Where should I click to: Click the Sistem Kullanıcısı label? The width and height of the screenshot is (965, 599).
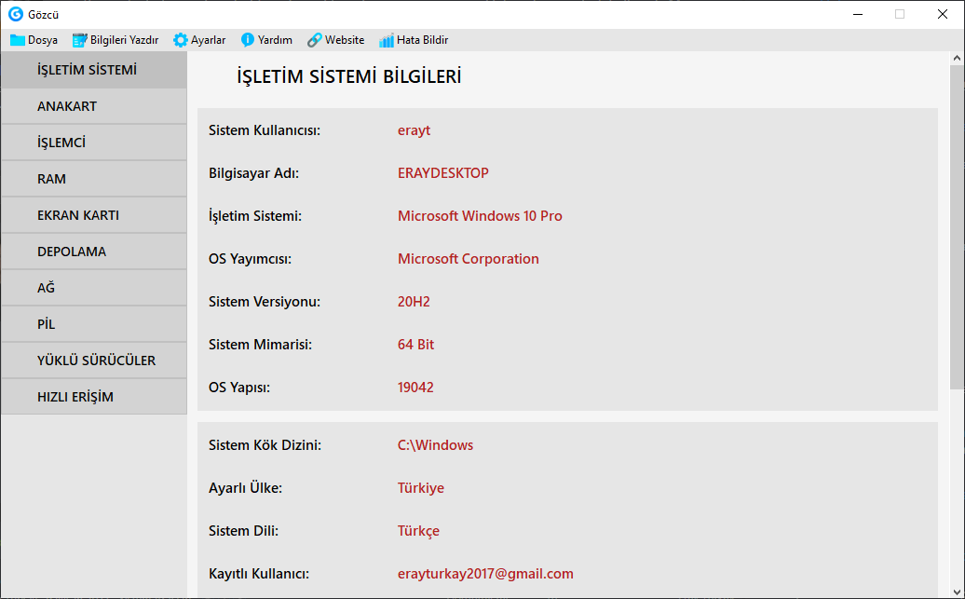point(265,130)
